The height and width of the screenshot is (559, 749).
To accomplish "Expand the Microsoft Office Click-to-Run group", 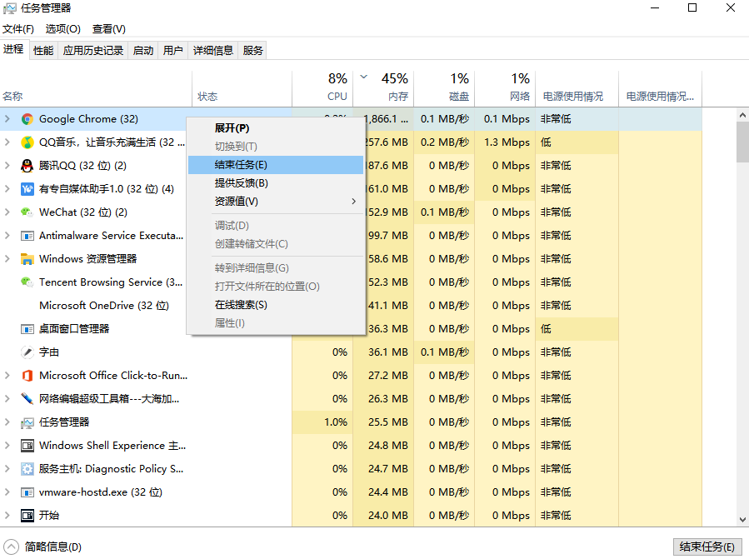I will 7,376.
